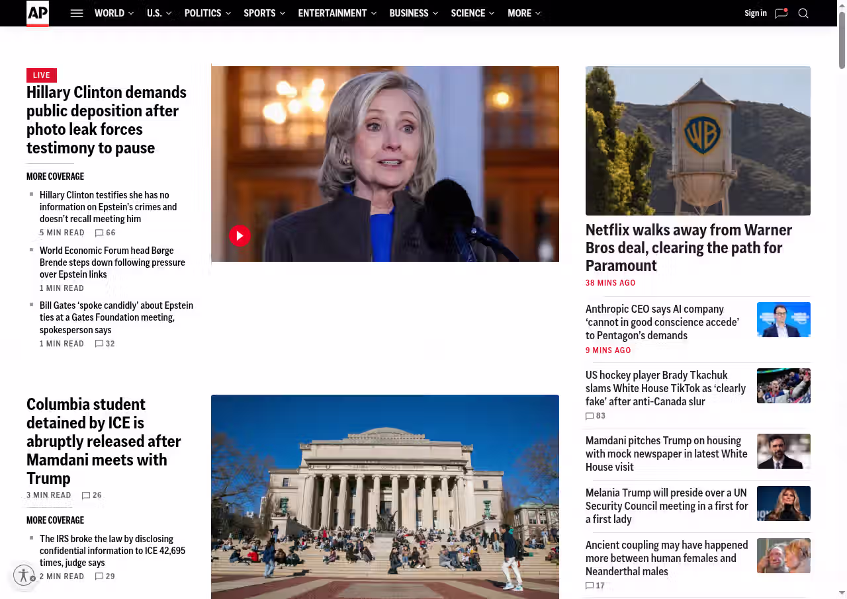This screenshot has height=599, width=847.
Task: Read the Anthropic CEO Pentagon story
Action: coord(662,322)
